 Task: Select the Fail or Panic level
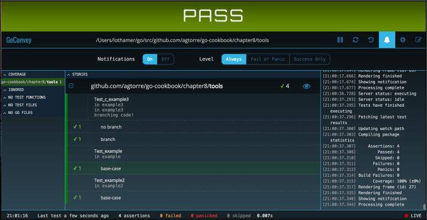click(x=267, y=59)
